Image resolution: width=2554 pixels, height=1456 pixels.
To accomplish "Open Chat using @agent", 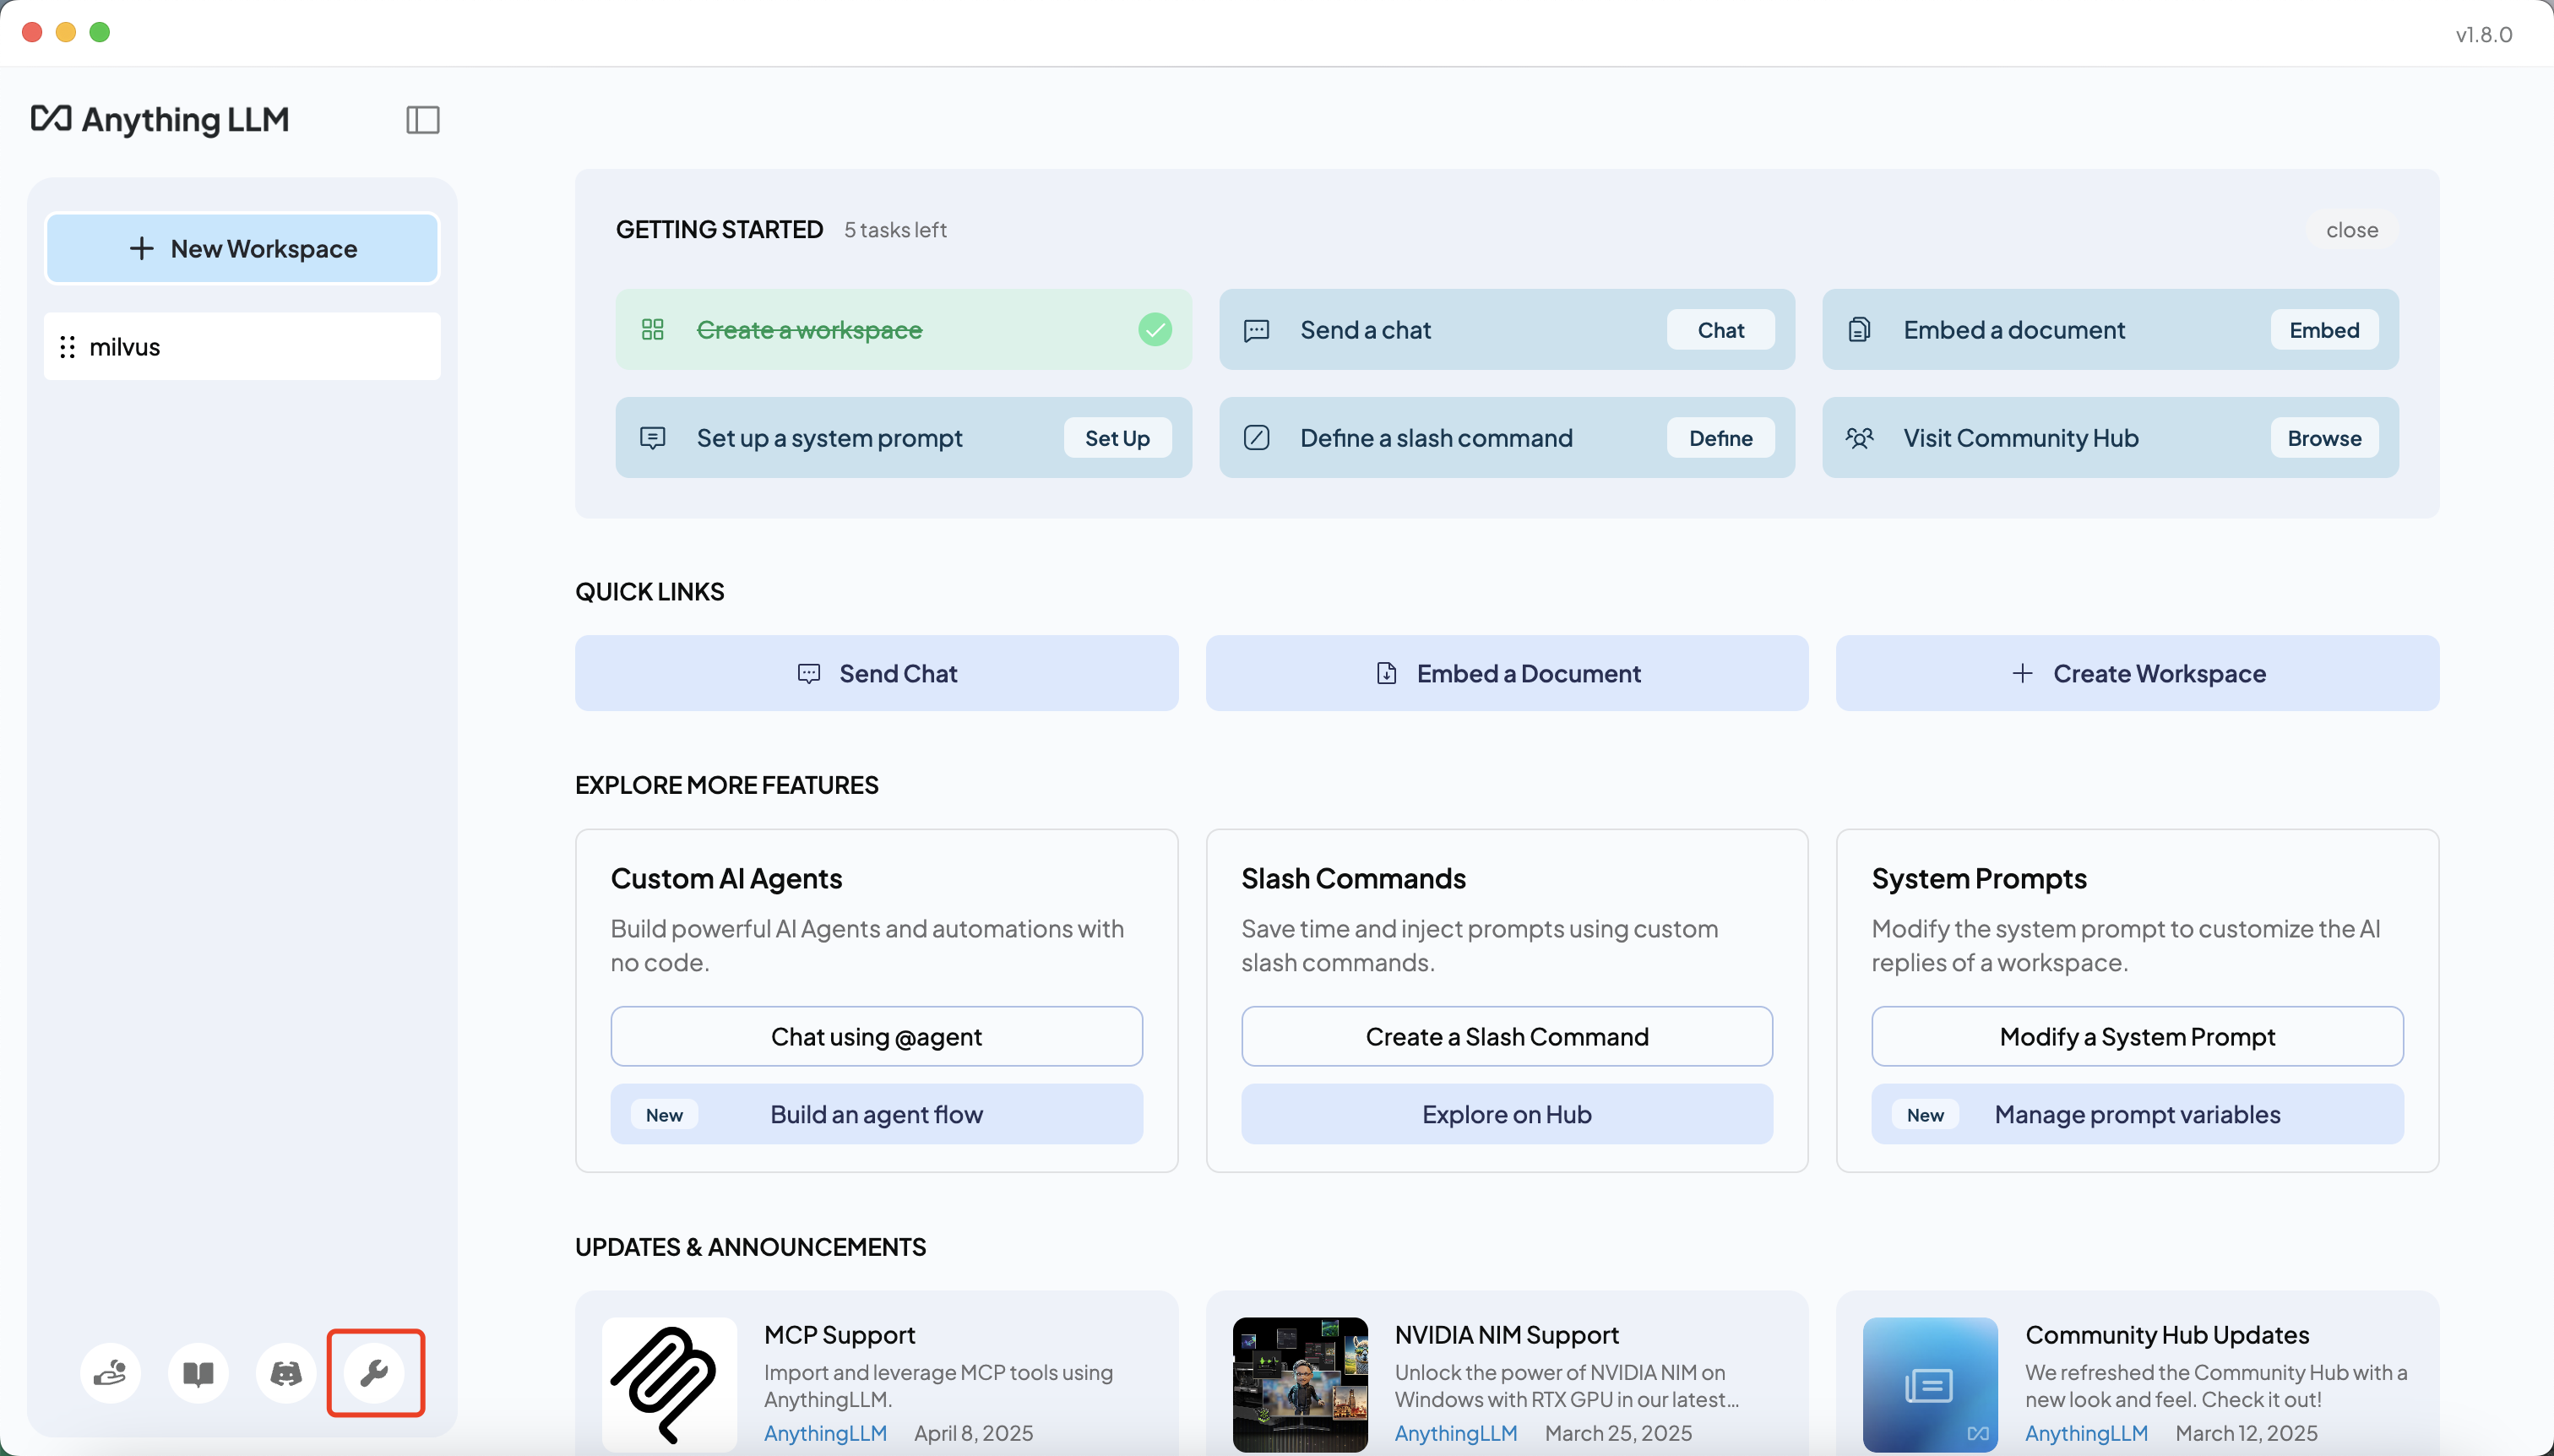I will click(876, 1036).
